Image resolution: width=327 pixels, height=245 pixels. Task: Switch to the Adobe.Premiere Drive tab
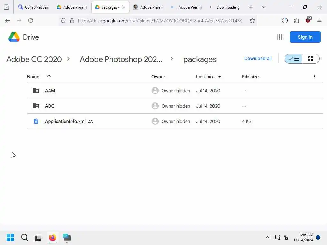(x=72, y=7)
